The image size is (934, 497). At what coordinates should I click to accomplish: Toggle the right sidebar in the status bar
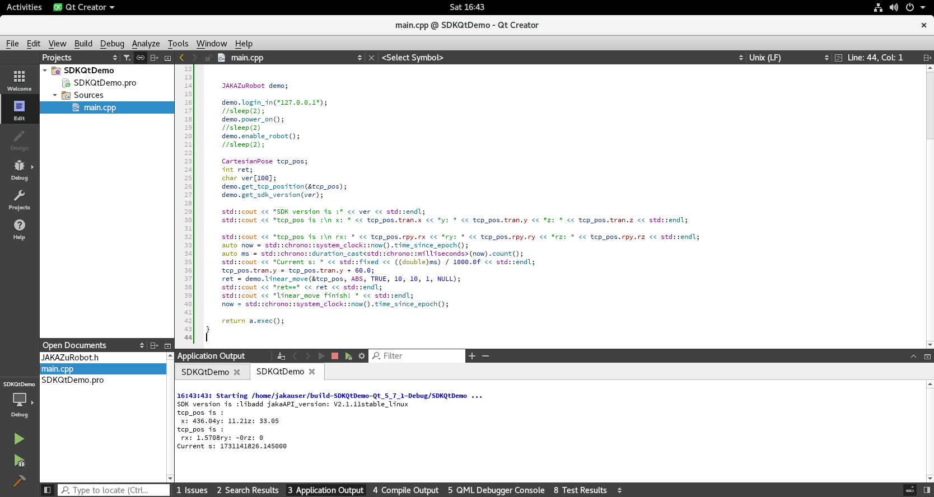[x=927, y=490]
